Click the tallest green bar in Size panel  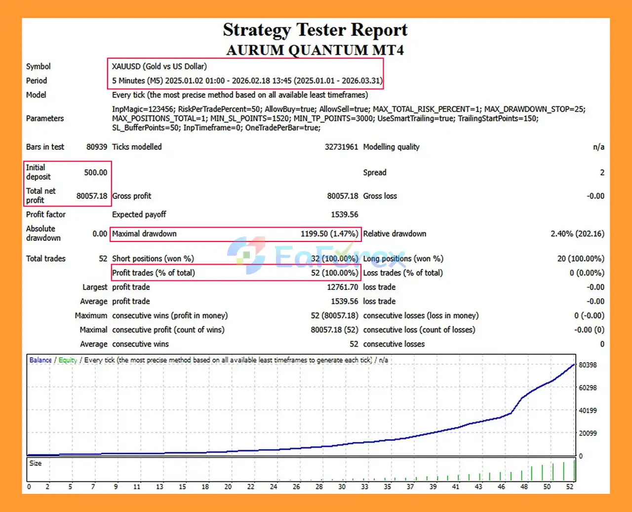pos(574,470)
